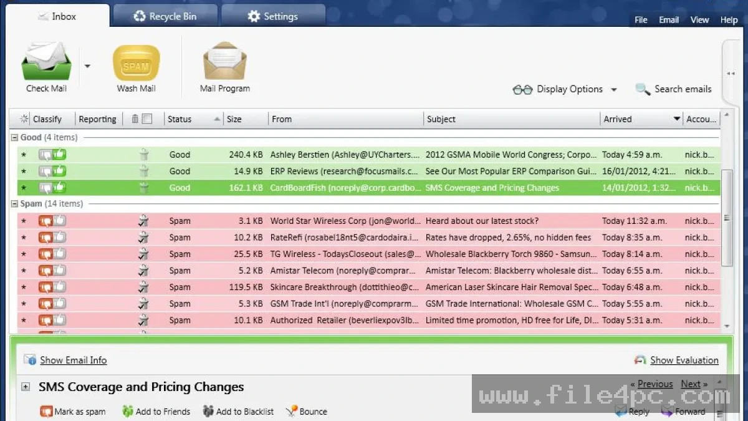This screenshot has height=421, width=748.
Task: Click Bounce in the preview toolbar
Action: 306,412
